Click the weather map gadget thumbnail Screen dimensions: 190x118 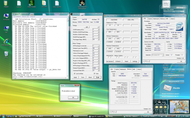point(179,107)
